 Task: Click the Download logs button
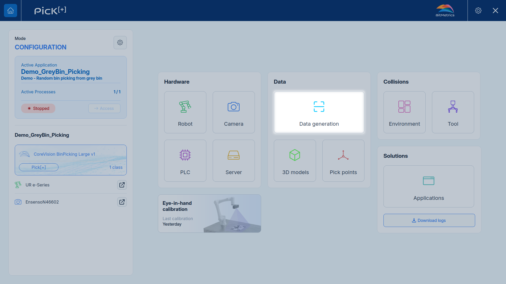point(429,220)
